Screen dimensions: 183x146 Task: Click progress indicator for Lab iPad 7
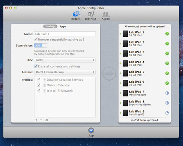(x=167, y=93)
